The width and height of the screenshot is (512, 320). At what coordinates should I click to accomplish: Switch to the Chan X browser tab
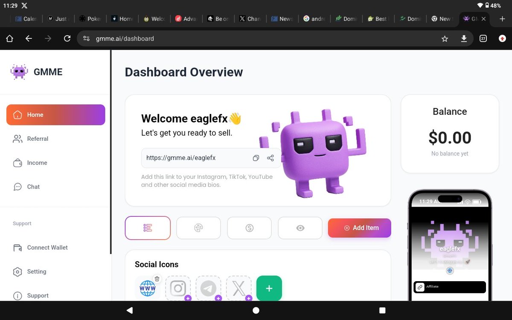point(250,19)
